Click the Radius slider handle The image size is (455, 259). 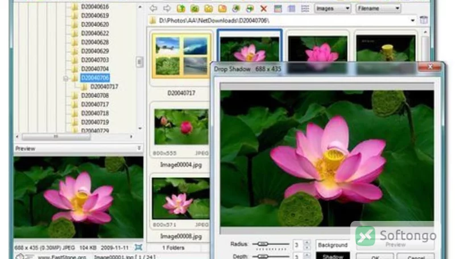tap(263, 244)
